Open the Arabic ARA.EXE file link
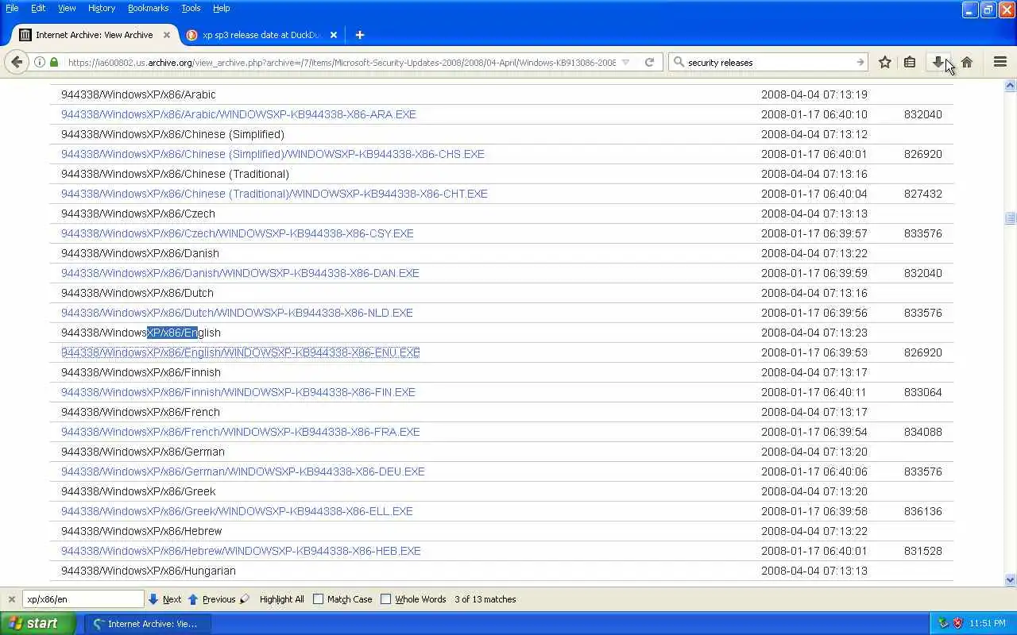Screen dimensions: 1017x635 pyautogui.click(x=238, y=114)
